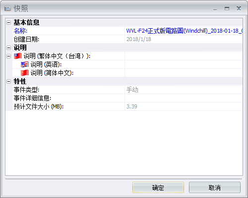Viewport: 248px width, 198px height.
Task: Click the 说明 (繁体中文) description input field
Action: point(184,56)
